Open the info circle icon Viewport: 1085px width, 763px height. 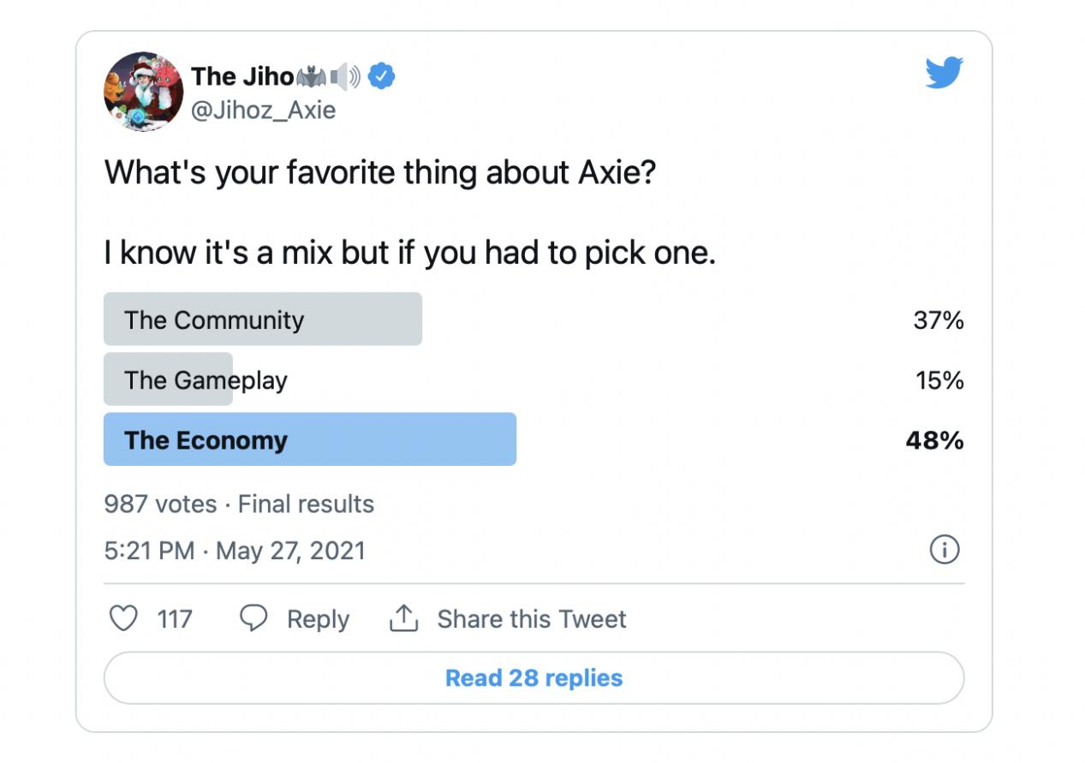click(945, 550)
